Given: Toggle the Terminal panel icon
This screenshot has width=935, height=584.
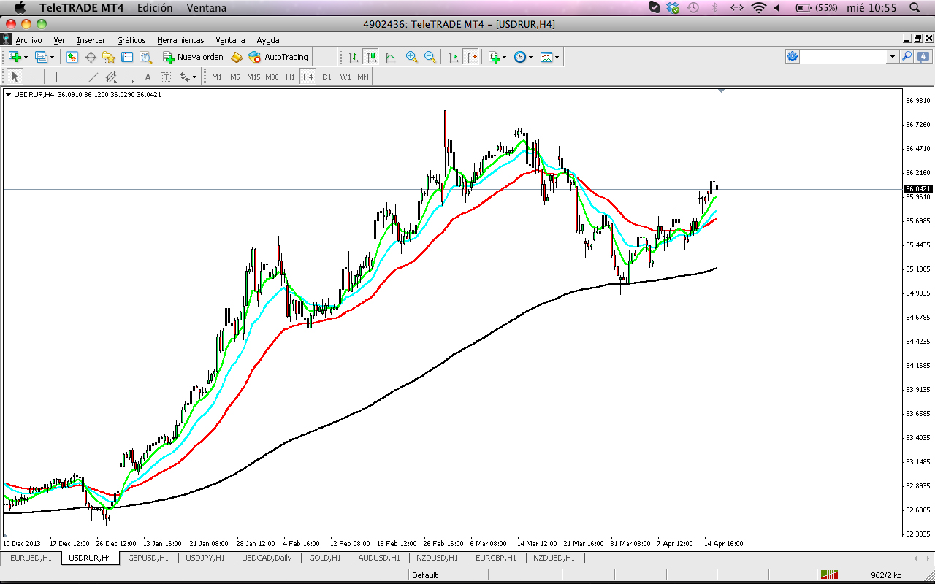Looking at the screenshot, I should (127, 57).
